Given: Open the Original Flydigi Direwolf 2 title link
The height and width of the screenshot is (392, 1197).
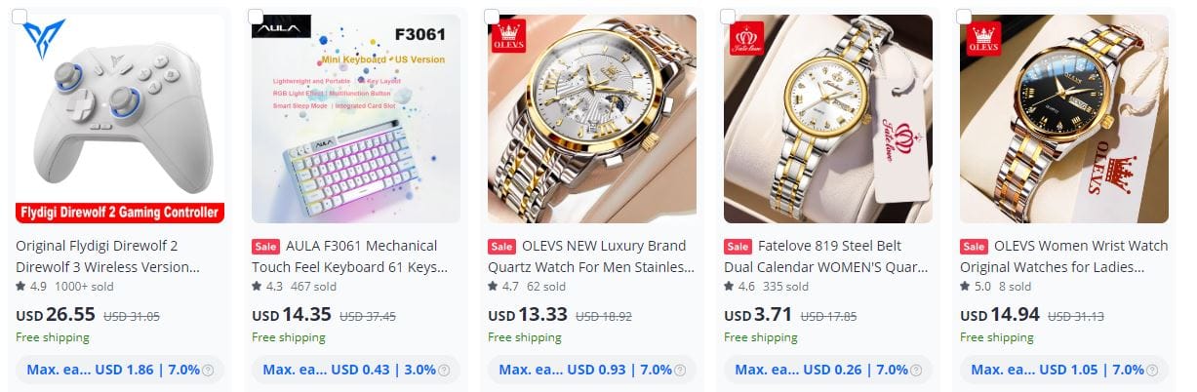Looking at the screenshot, I should (108, 256).
